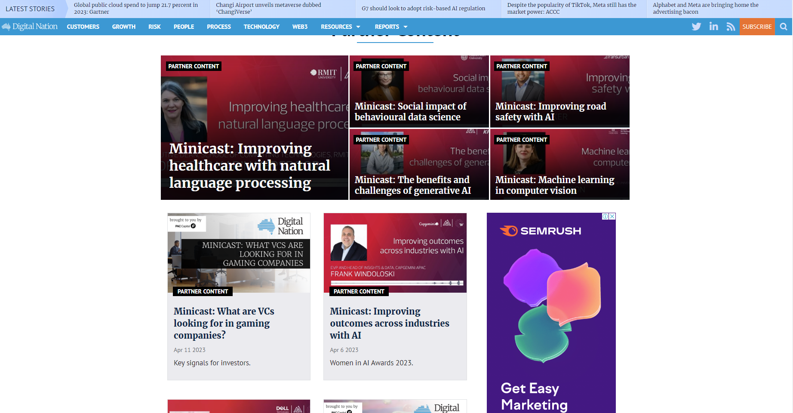The image size is (793, 413).
Task: Open the Dell partner card at bottom
Action: coord(239,406)
